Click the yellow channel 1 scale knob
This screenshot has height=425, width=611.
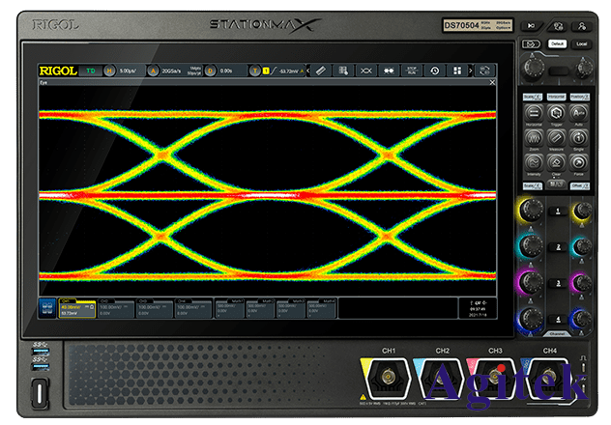(x=530, y=212)
